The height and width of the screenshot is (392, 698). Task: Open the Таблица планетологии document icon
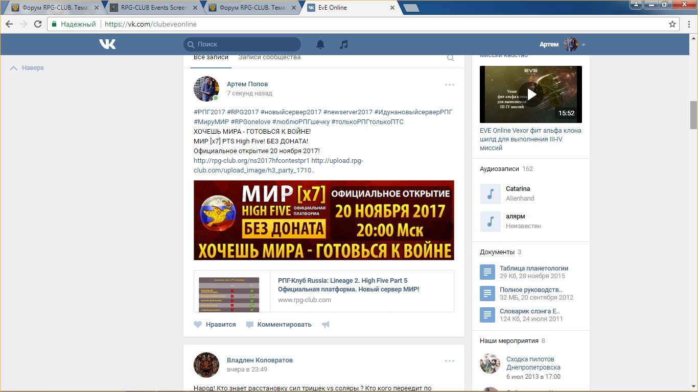(x=487, y=272)
